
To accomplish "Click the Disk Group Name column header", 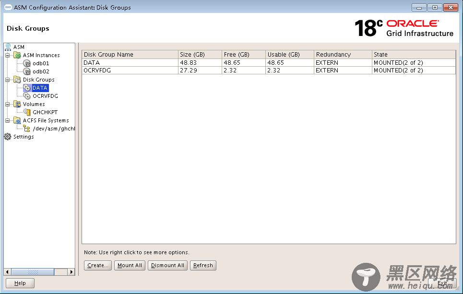I will 130,54.
